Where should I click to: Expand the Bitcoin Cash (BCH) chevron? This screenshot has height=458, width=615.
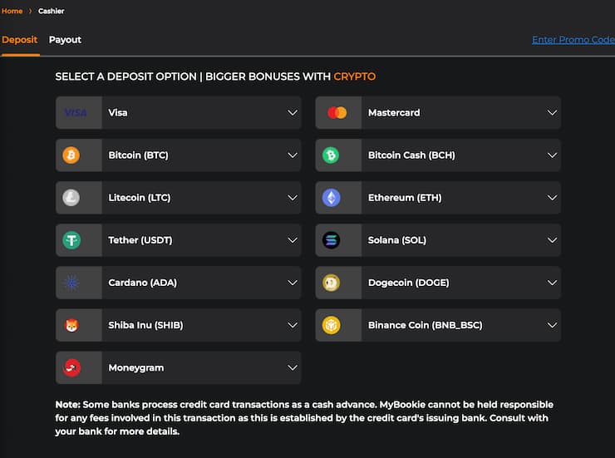552,155
